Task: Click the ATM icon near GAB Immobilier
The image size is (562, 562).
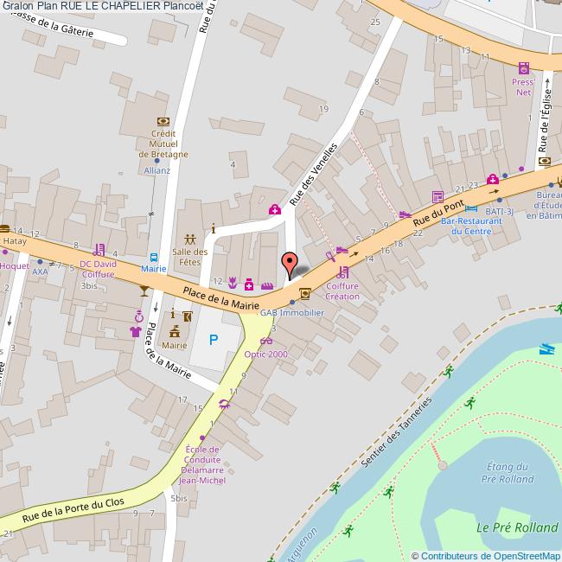Action: pyautogui.click(x=305, y=294)
